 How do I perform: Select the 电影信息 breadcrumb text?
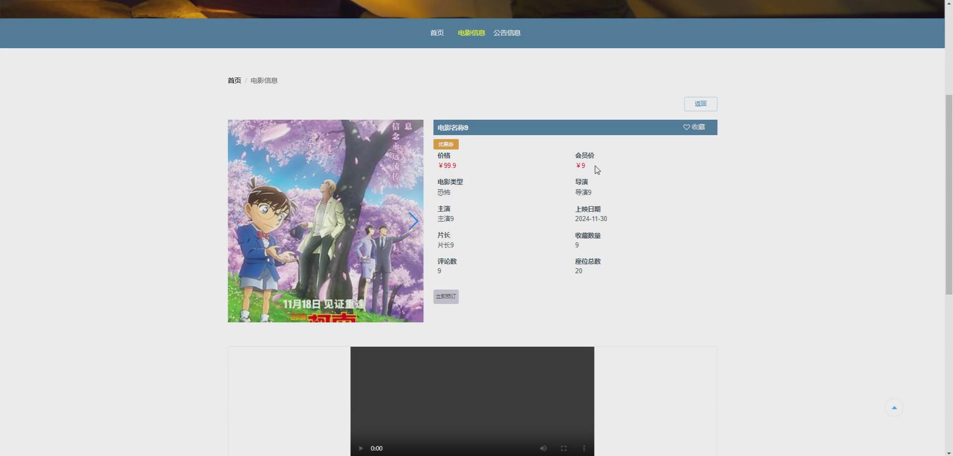click(x=264, y=80)
